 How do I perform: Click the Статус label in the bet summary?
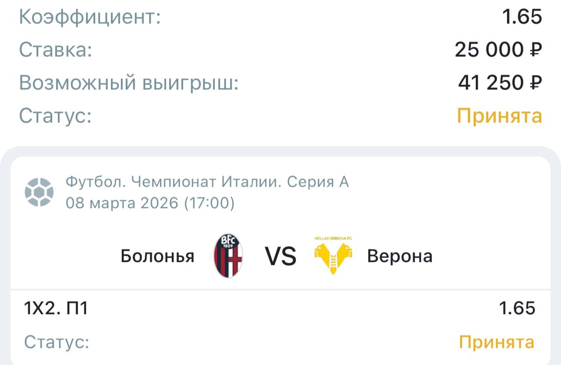(x=55, y=116)
